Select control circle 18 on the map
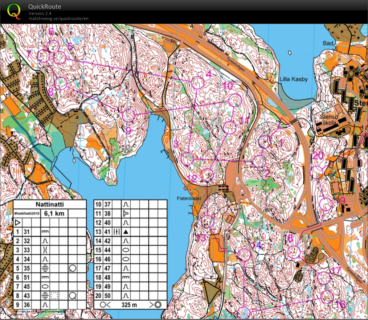Image resolution: width=368 pixels, height=320 pixels. [294, 252]
